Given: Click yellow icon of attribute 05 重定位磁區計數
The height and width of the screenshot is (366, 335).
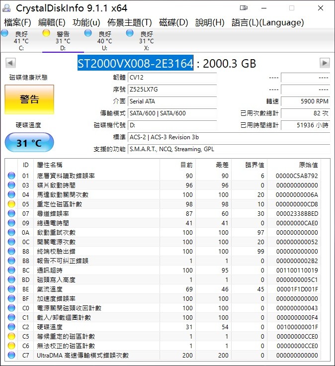Looking at the screenshot, I should pos(11,204).
